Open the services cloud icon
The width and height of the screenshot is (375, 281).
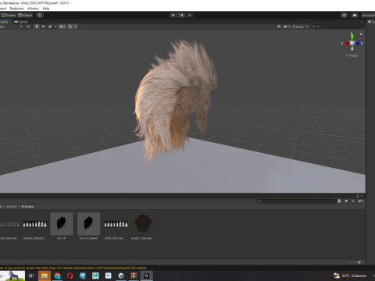tap(355, 15)
